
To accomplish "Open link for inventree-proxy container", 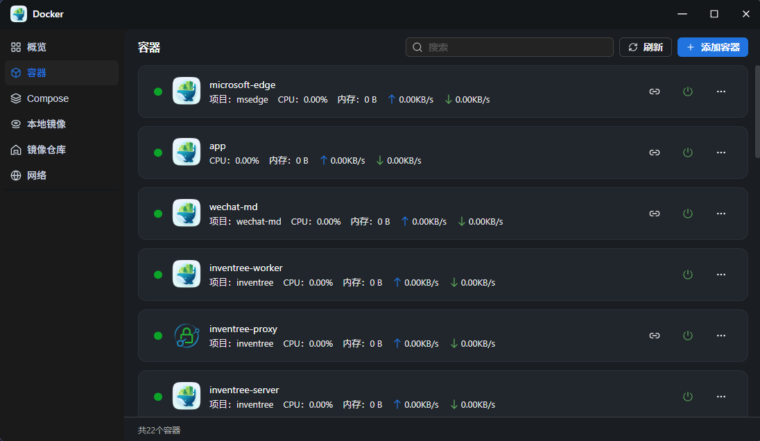I will tap(655, 336).
